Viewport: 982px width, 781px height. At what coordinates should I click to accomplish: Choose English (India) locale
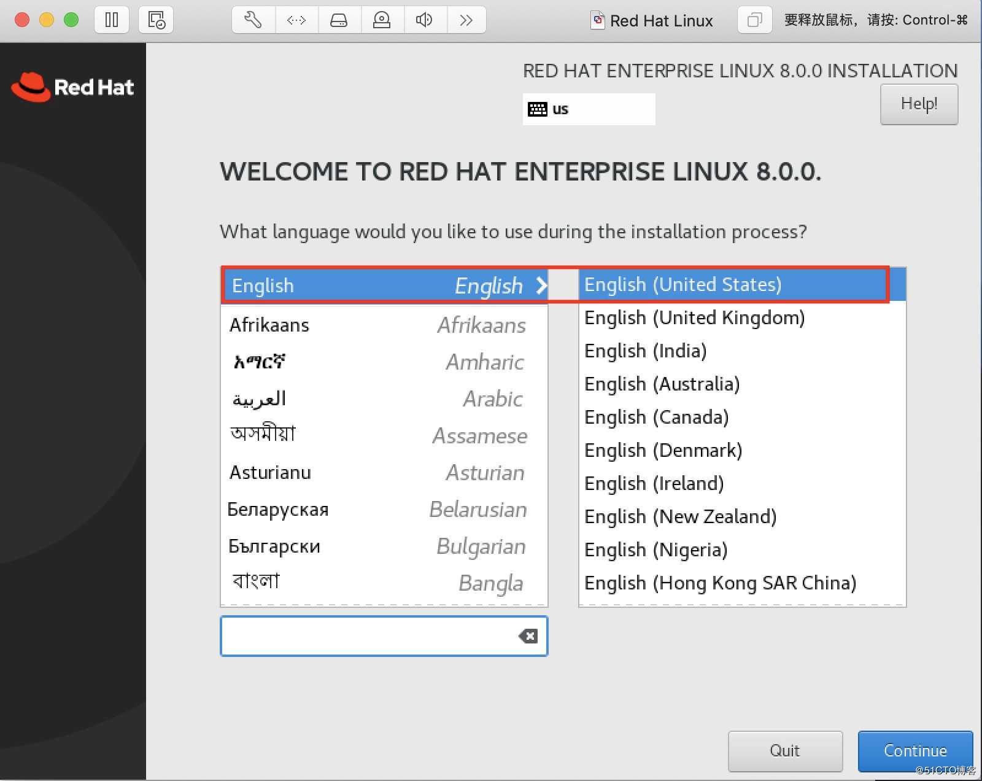[x=742, y=351]
